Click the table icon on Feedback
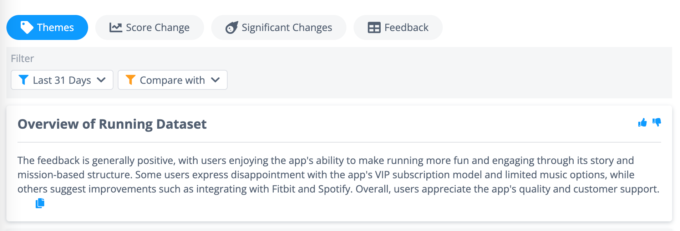Image resolution: width=680 pixels, height=231 pixels. point(374,27)
